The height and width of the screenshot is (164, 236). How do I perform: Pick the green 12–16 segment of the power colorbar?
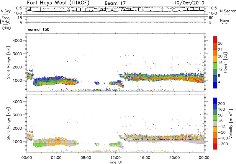(x=215, y=66)
